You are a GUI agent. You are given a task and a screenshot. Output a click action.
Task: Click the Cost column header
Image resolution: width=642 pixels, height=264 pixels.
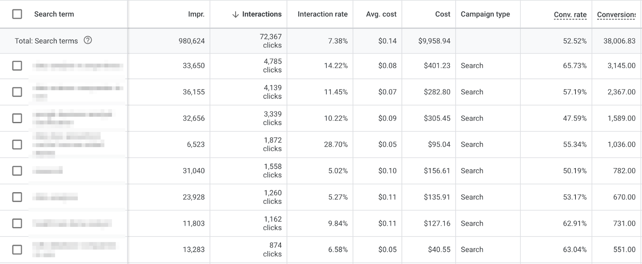442,14
